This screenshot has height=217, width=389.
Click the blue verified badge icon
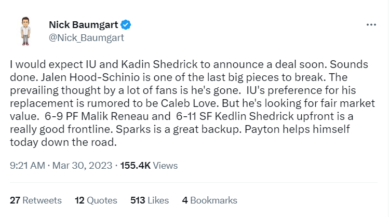point(126,24)
